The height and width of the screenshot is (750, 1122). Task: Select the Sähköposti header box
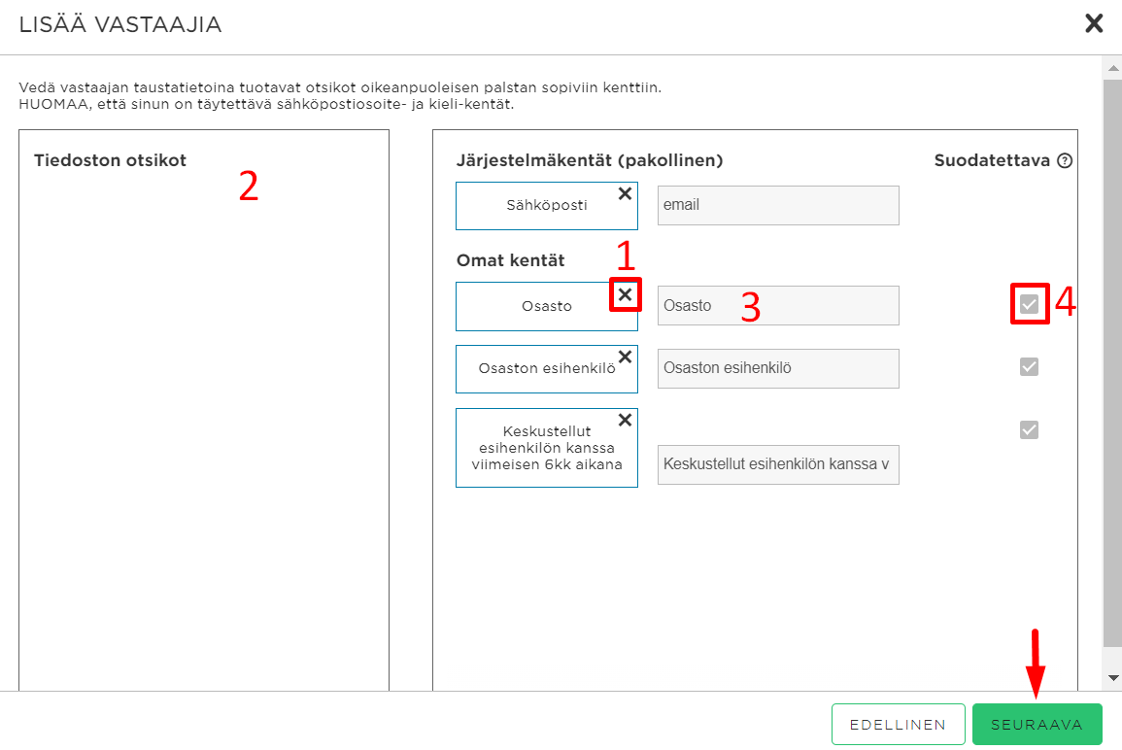547,205
